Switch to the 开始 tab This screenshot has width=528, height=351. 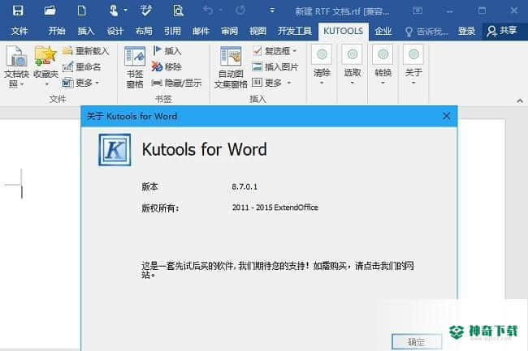pos(56,32)
